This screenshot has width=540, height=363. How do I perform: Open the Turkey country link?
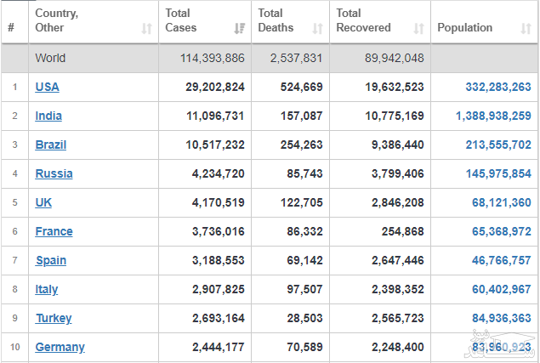pyautogui.click(x=54, y=318)
